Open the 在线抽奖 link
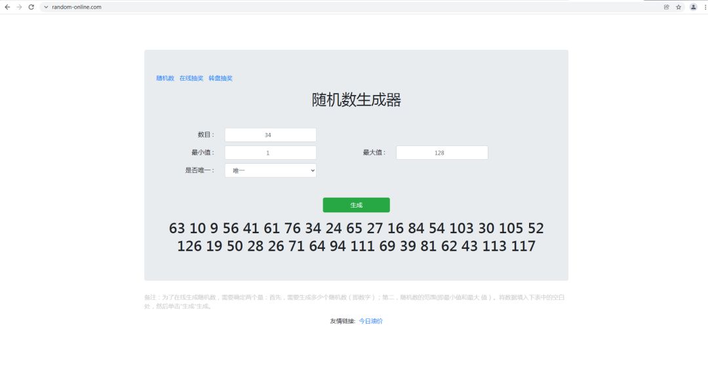Viewport: 708px width, 374px height. [191, 78]
